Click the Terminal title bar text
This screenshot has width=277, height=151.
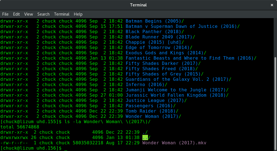click(138, 5)
